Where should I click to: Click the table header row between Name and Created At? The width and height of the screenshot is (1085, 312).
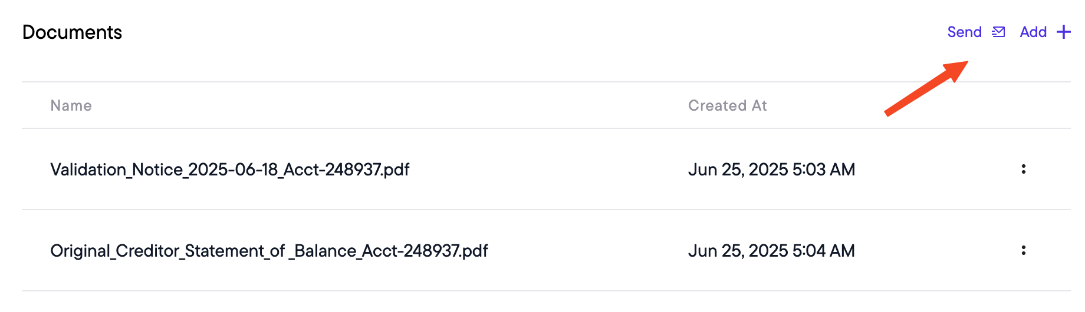click(389, 105)
